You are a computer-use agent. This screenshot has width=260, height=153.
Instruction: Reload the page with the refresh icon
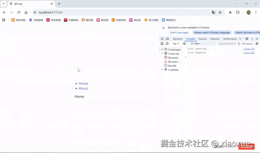coord(19,12)
